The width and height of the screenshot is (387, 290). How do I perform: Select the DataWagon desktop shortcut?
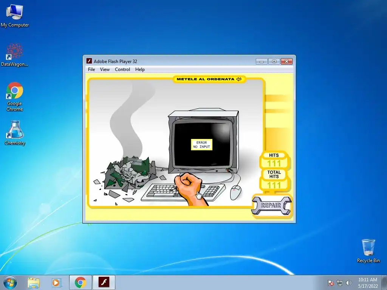[x=15, y=55]
